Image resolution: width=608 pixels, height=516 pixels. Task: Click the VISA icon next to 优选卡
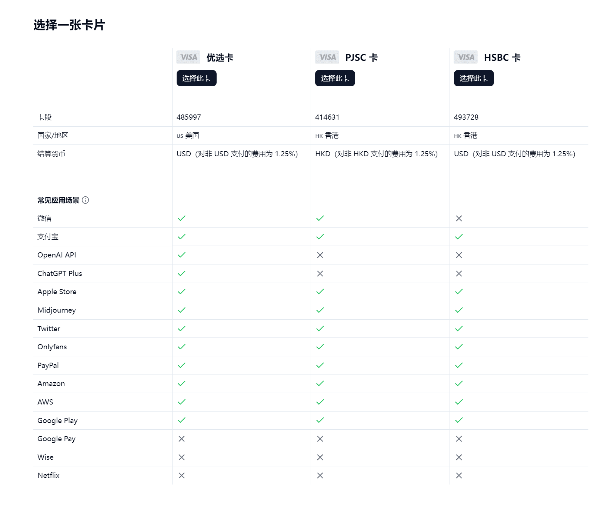(188, 57)
